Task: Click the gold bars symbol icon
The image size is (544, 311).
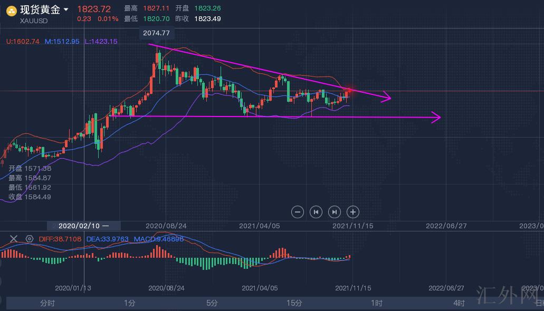Action: pyautogui.click(x=11, y=10)
